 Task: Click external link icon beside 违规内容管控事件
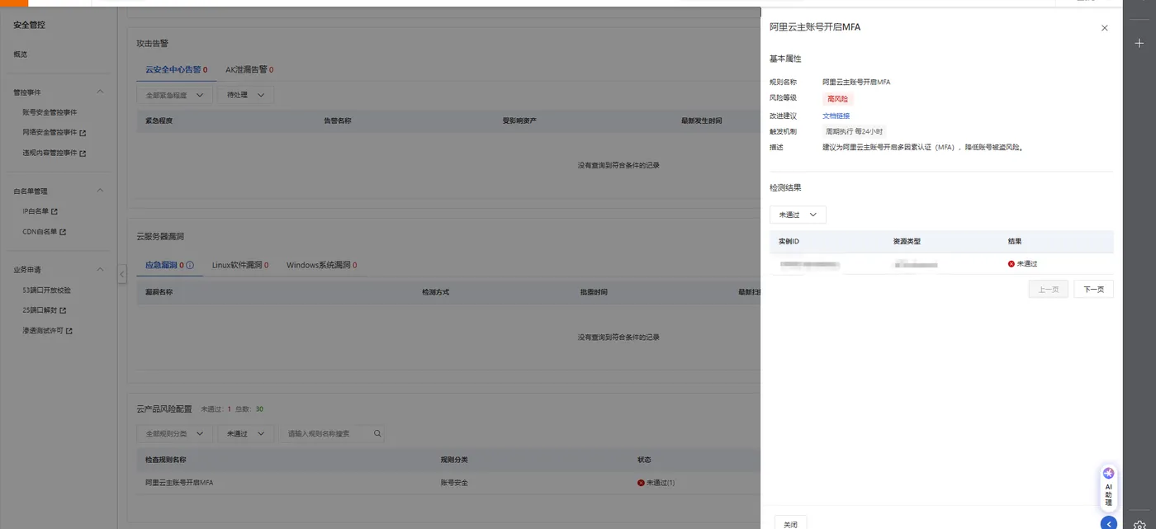point(83,153)
